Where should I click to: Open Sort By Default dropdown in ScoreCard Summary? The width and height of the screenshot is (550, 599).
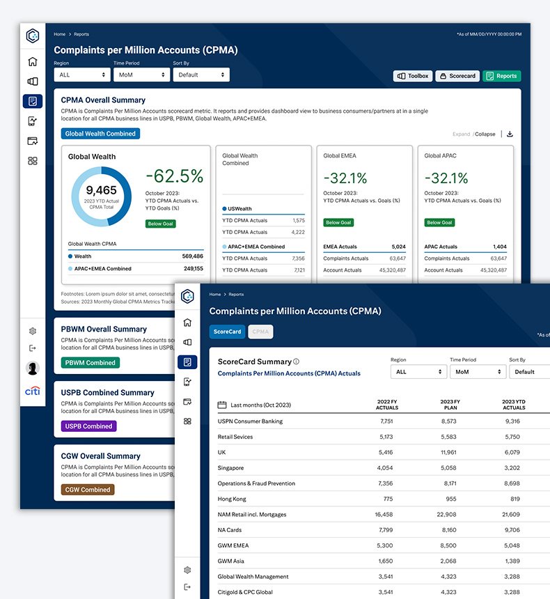pyautogui.click(x=531, y=372)
